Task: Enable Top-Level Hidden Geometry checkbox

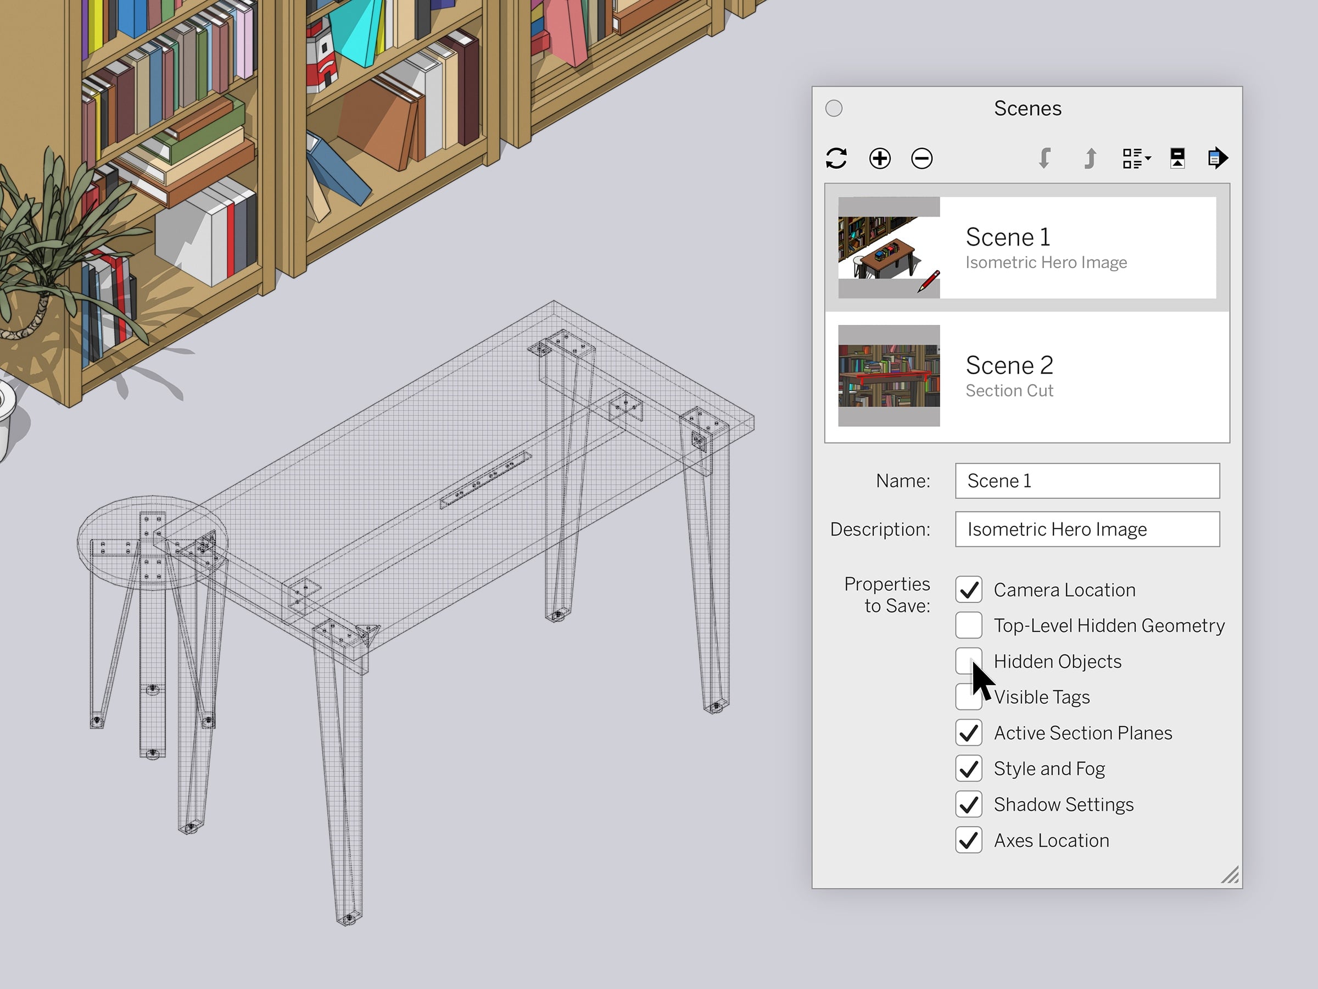Action: (x=968, y=625)
